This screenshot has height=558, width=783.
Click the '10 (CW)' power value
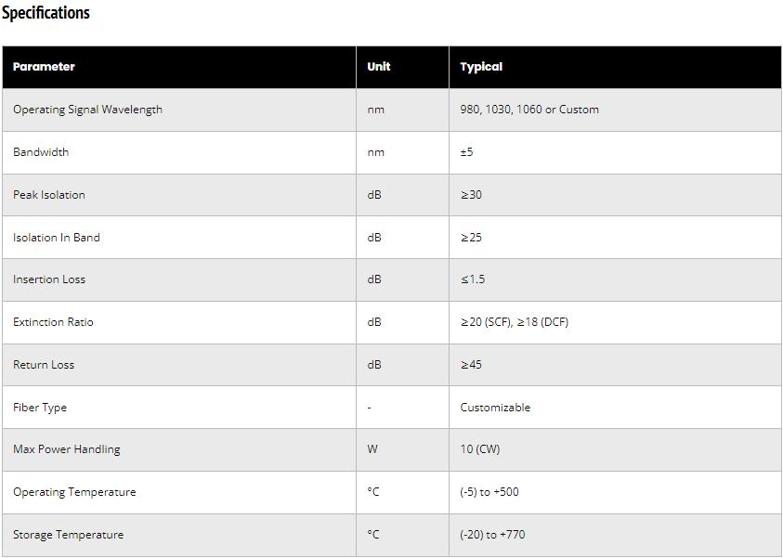[x=479, y=449]
